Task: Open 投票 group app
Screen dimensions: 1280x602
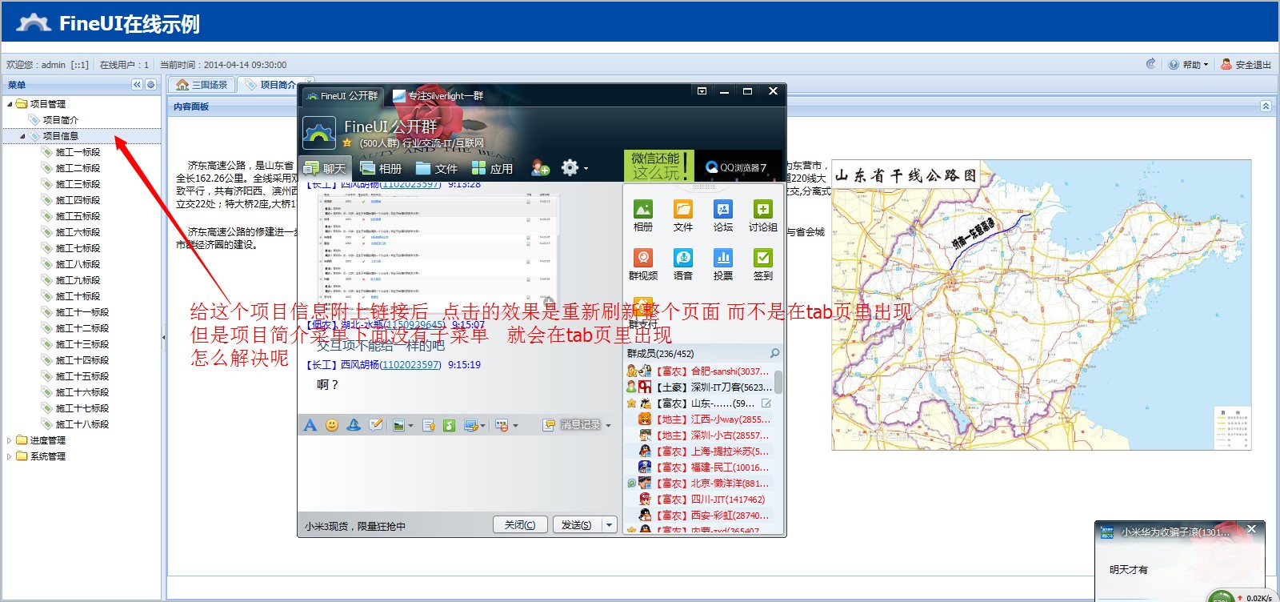Action: click(723, 265)
